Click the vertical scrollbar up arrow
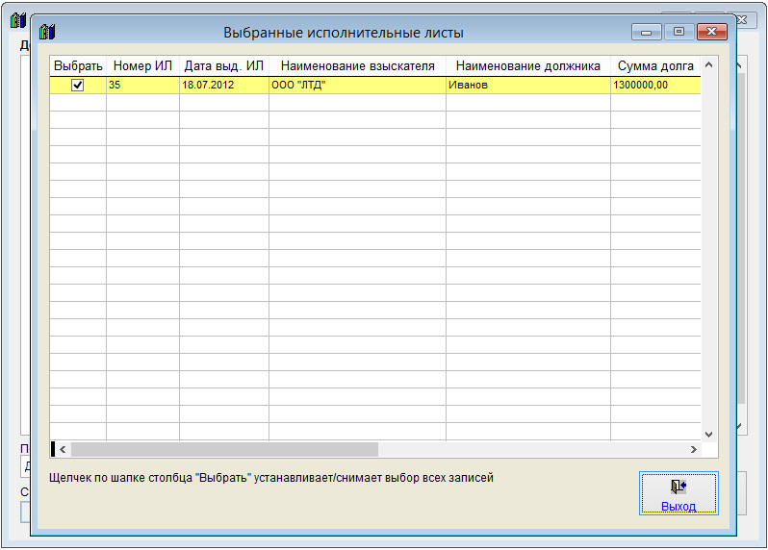Viewport: 768px width, 550px height. click(x=708, y=65)
